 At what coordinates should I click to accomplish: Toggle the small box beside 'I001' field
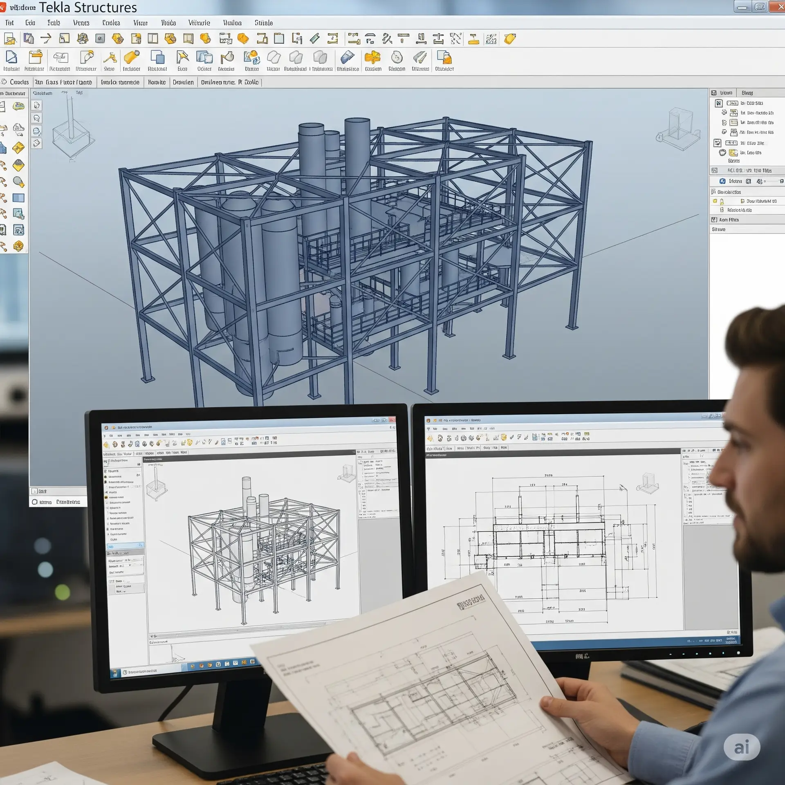(x=35, y=491)
